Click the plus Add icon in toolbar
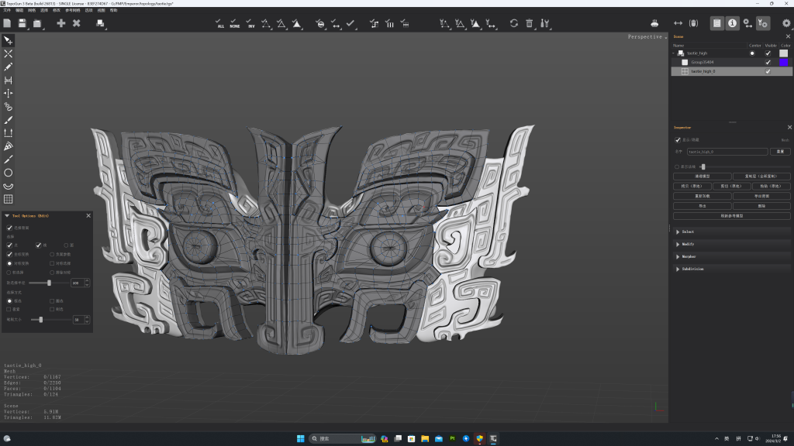This screenshot has height=446, width=794. coord(60,23)
